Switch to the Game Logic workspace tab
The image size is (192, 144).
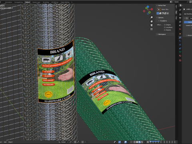pyautogui.click(x=36, y=2)
